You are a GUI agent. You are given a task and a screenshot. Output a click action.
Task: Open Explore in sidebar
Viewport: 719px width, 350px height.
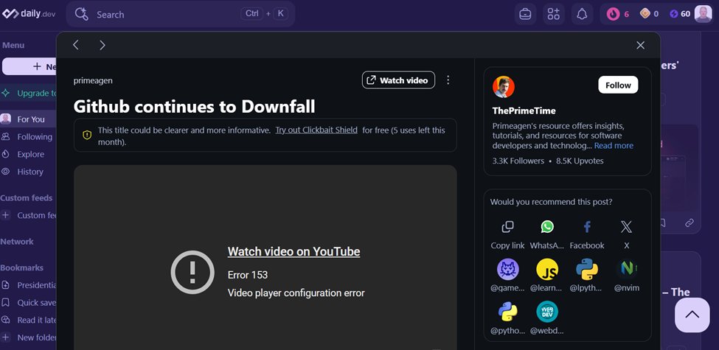pyautogui.click(x=29, y=154)
